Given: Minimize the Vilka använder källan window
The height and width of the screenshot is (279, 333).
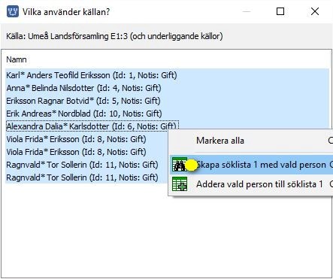Looking at the screenshot, I should [x=247, y=11].
